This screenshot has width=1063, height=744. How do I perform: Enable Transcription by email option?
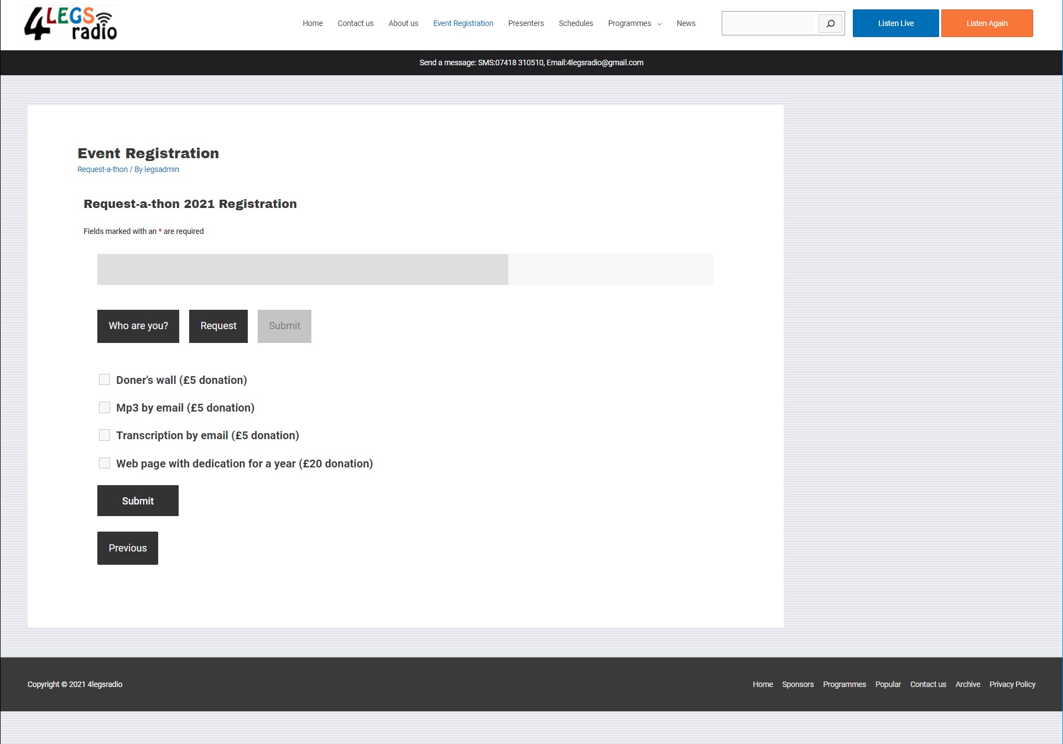click(x=105, y=435)
